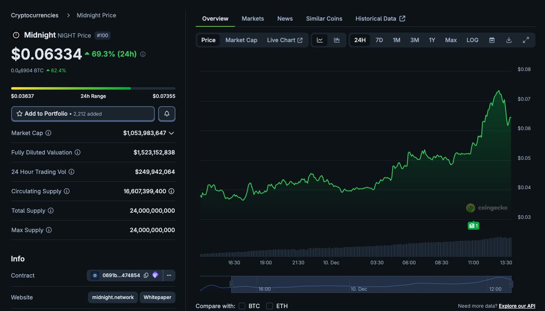The height and width of the screenshot is (311, 545).
Task: Click the $1,523,152,838 valuation value
Action: pyautogui.click(x=154, y=153)
